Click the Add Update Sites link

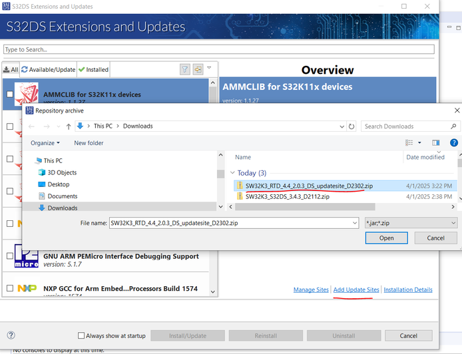356,289
